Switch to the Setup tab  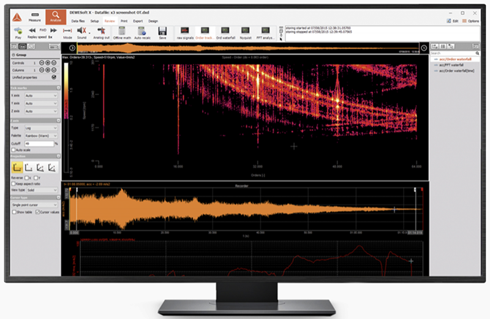pyautogui.click(x=94, y=21)
